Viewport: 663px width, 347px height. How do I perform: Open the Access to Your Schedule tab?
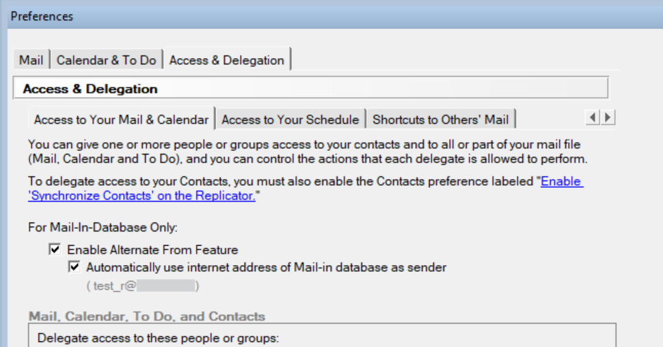pos(290,120)
